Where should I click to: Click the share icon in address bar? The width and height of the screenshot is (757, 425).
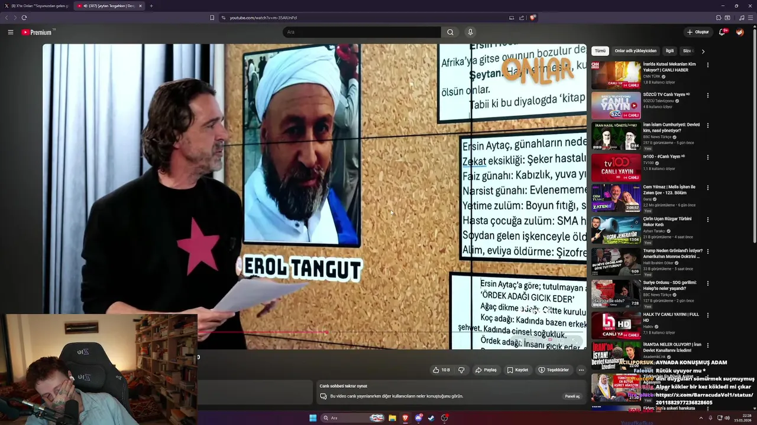tap(522, 18)
